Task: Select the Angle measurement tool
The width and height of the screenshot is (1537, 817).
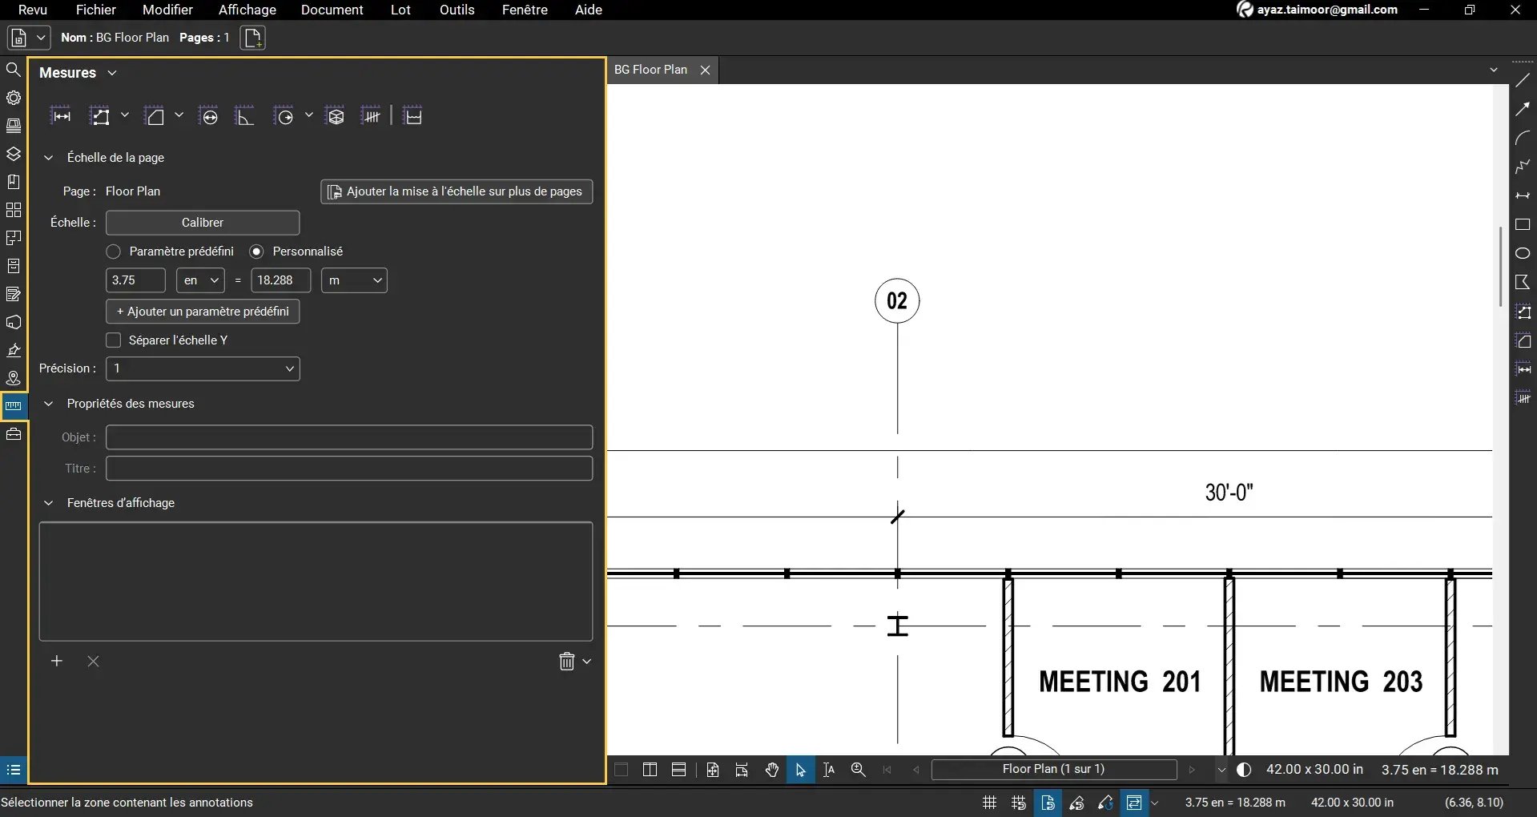Action: coord(245,115)
